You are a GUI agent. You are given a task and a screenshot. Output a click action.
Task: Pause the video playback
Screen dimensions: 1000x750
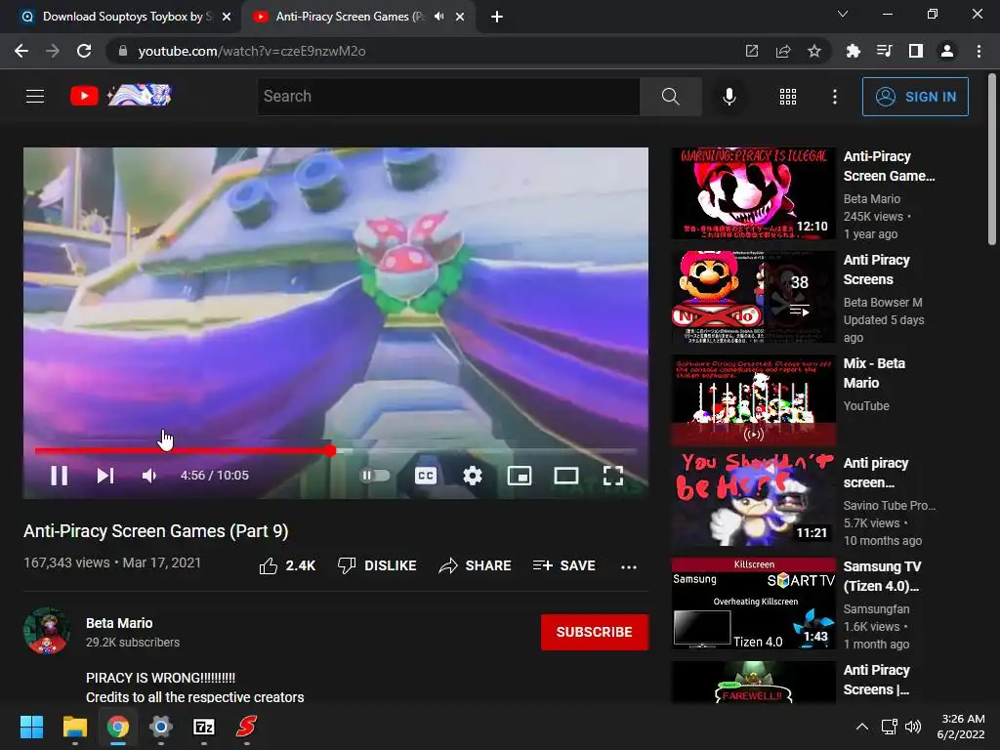[x=60, y=476]
